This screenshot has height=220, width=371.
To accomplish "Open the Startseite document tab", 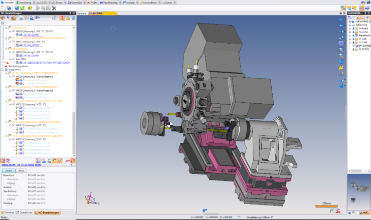I will point(82,13).
